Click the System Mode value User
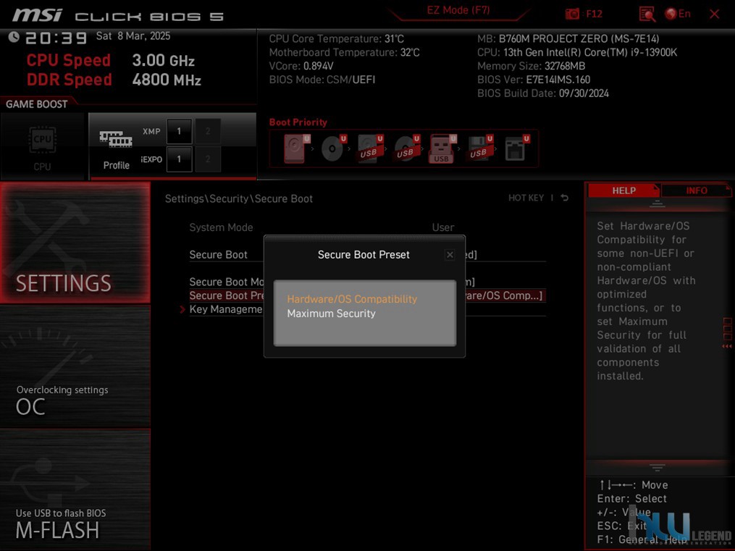This screenshot has height=551, width=735. [443, 227]
